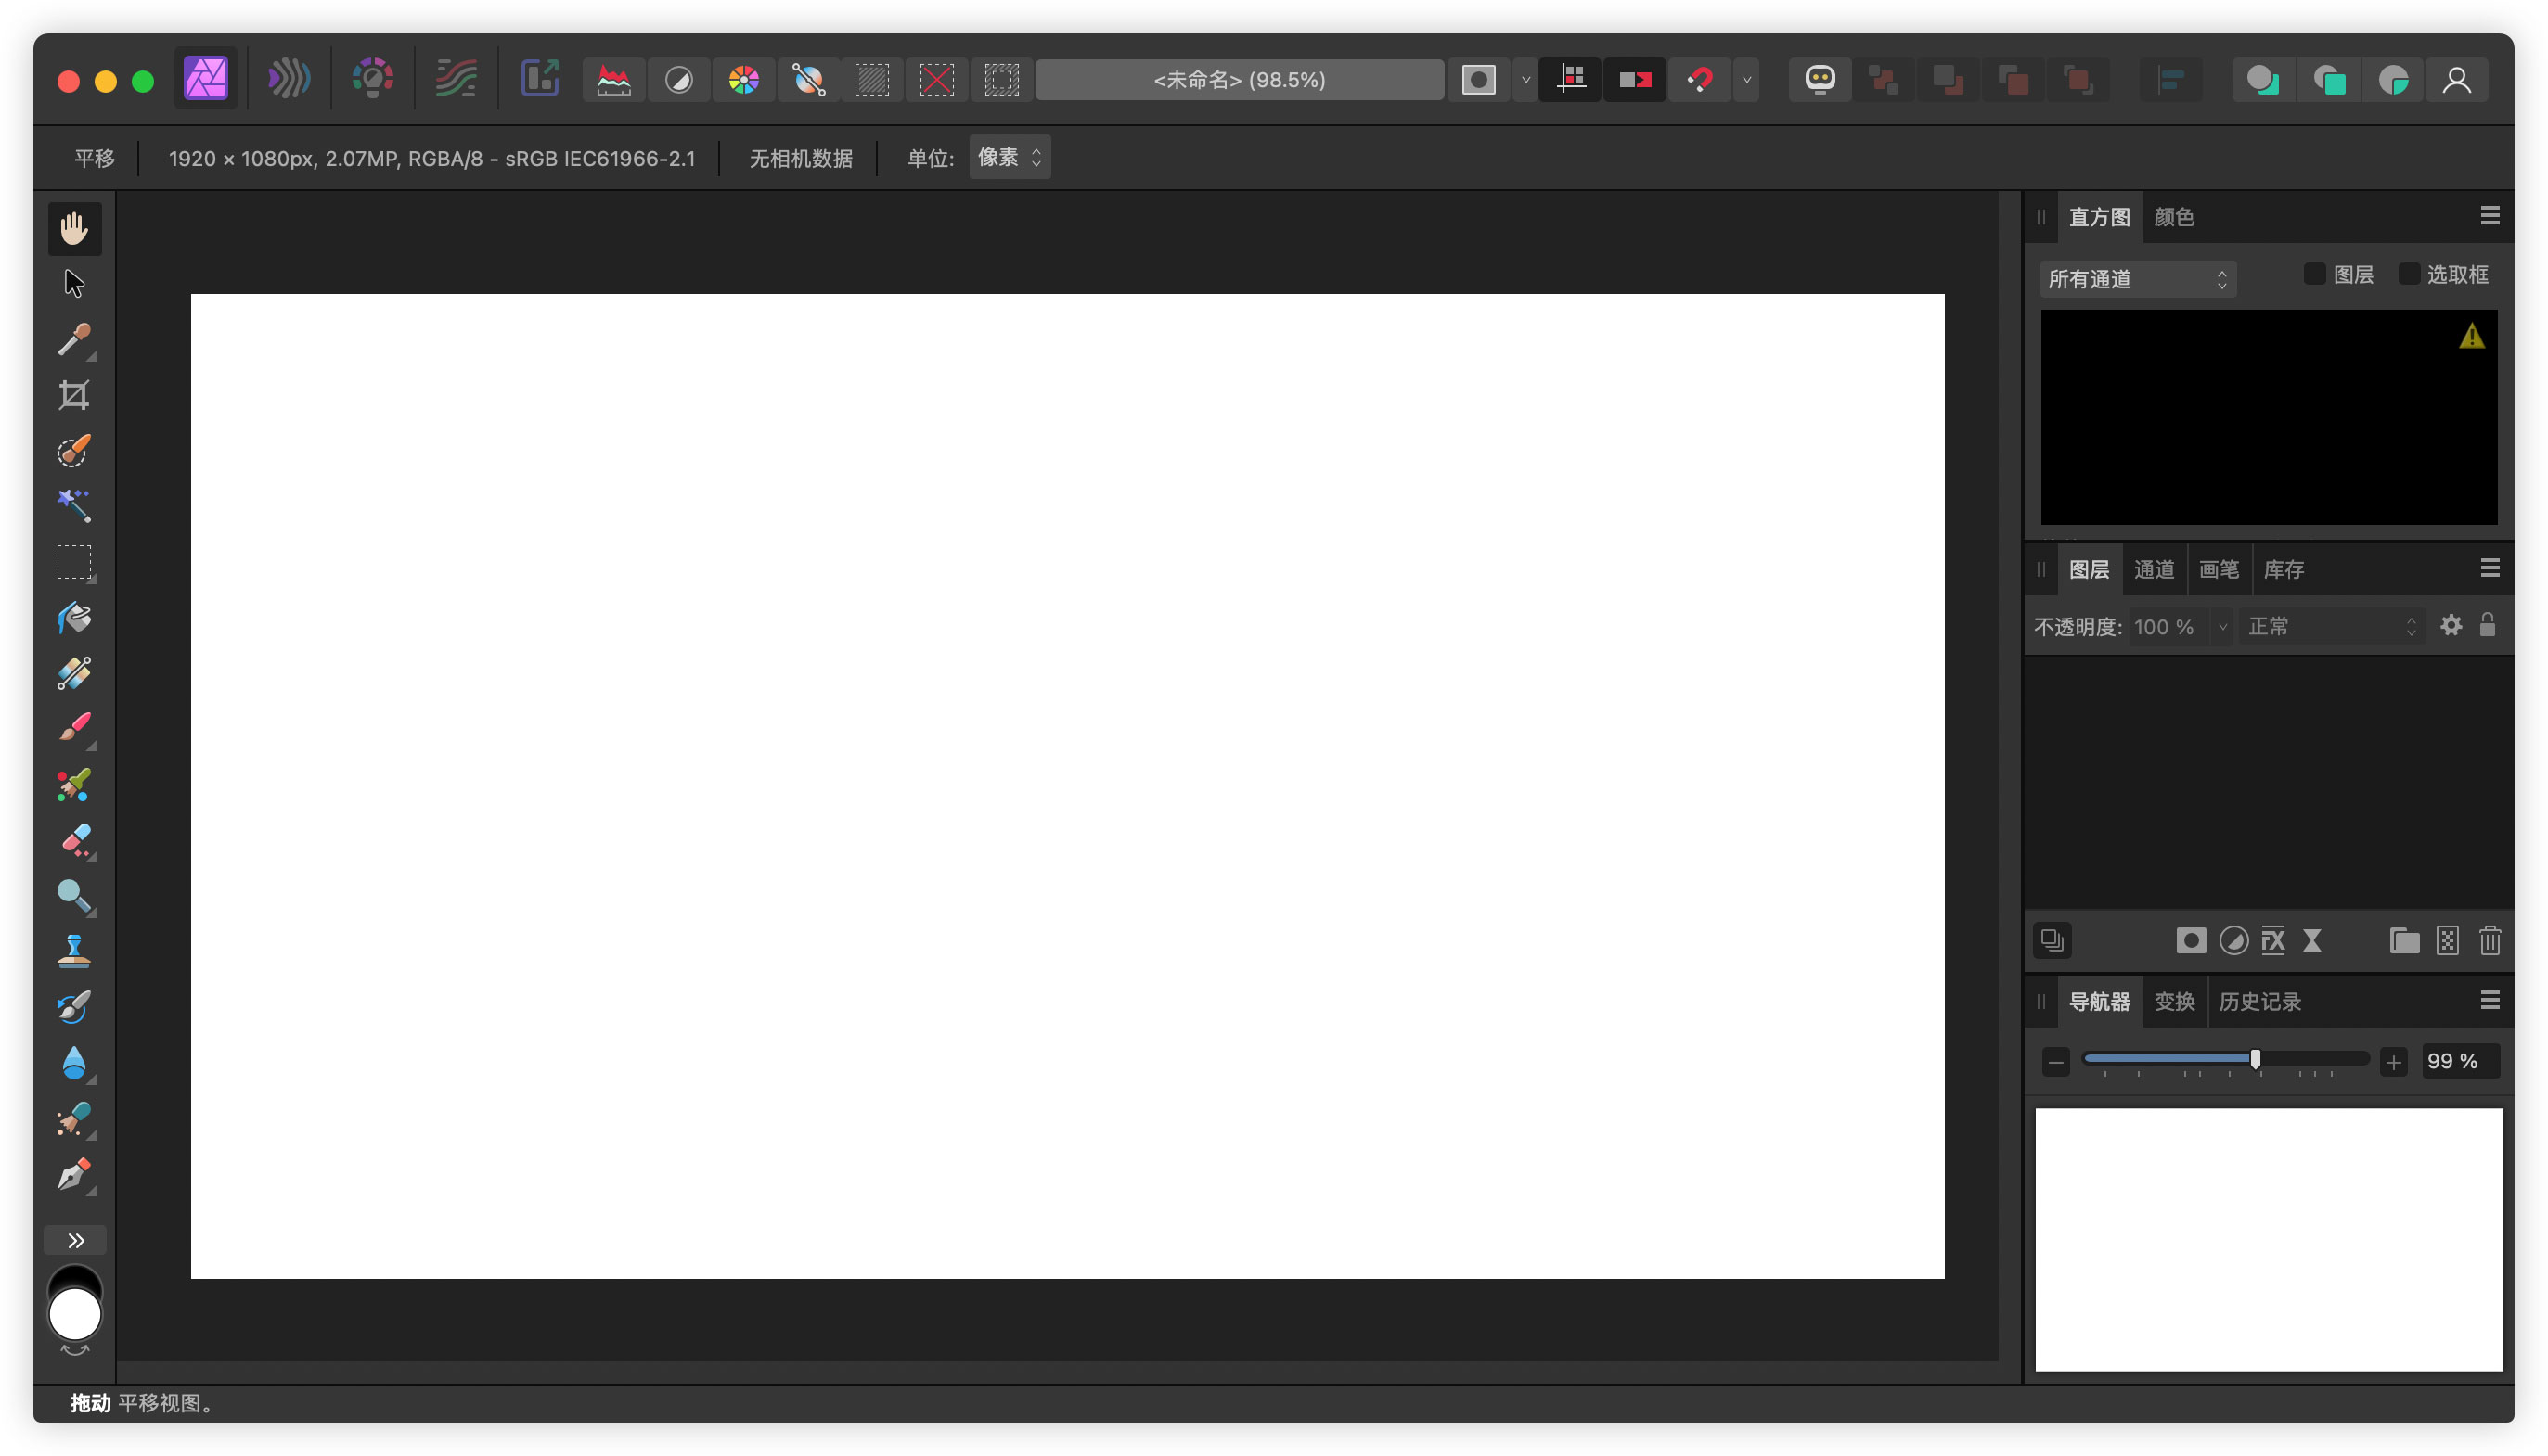Switch to the 库存 tab
This screenshot has width=2548, height=1456.
(2284, 570)
